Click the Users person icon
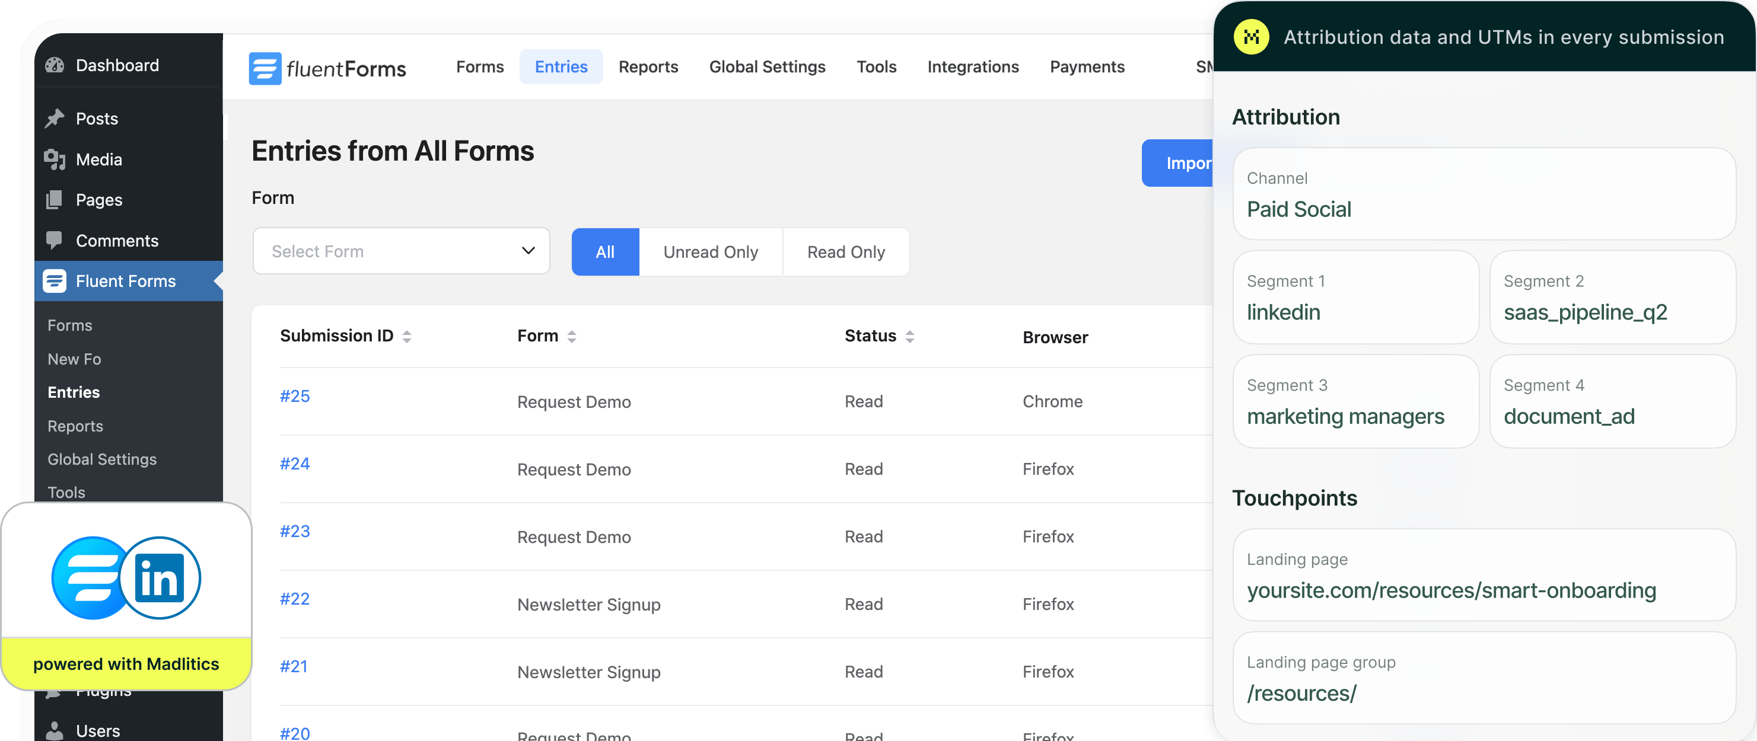This screenshot has width=1757, height=741. [x=55, y=730]
